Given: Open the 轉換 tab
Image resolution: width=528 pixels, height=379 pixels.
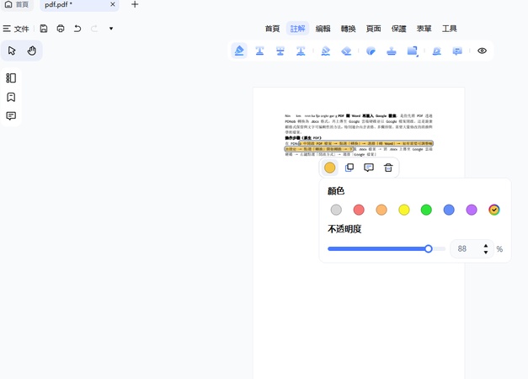Looking at the screenshot, I should click(x=348, y=29).
